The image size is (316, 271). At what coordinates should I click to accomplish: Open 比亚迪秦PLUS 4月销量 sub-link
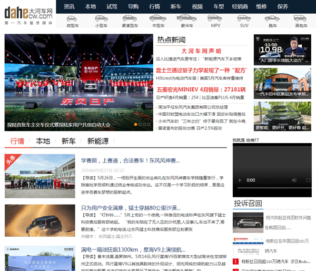pos(223,97)
